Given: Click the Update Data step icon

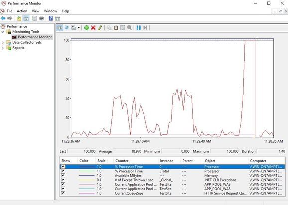Looking at the screenshot, I should coord(145,28).
